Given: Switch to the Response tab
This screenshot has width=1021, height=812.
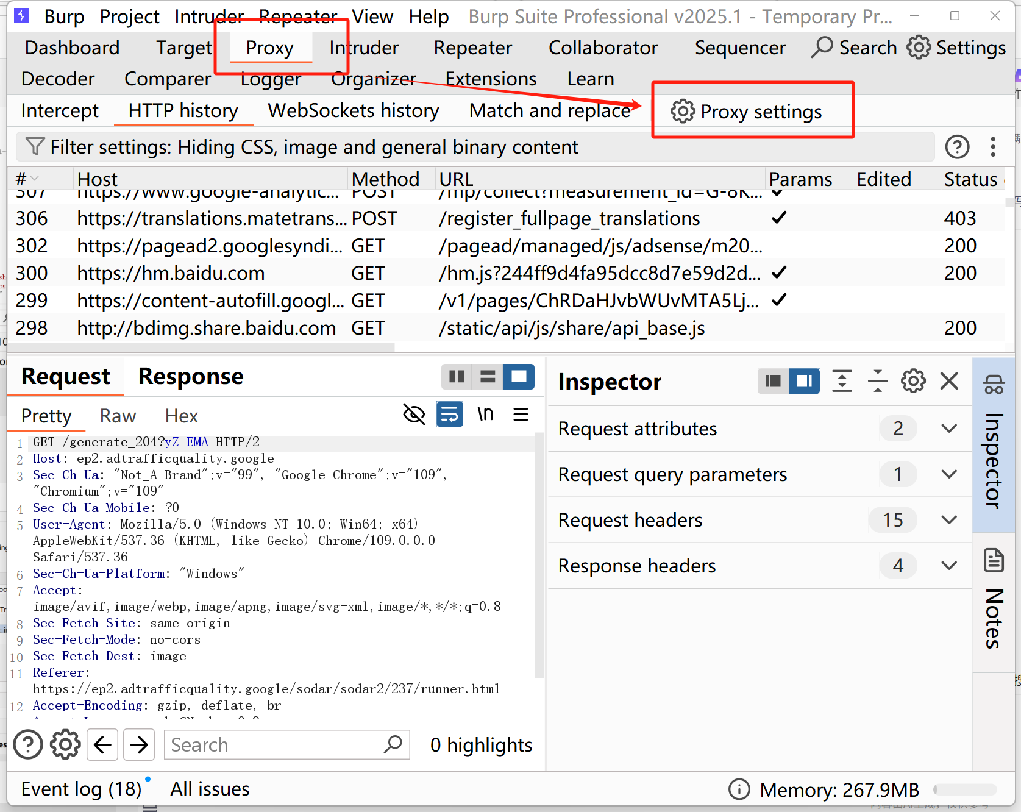Looking at the screenshot, I should coord(191,376).
